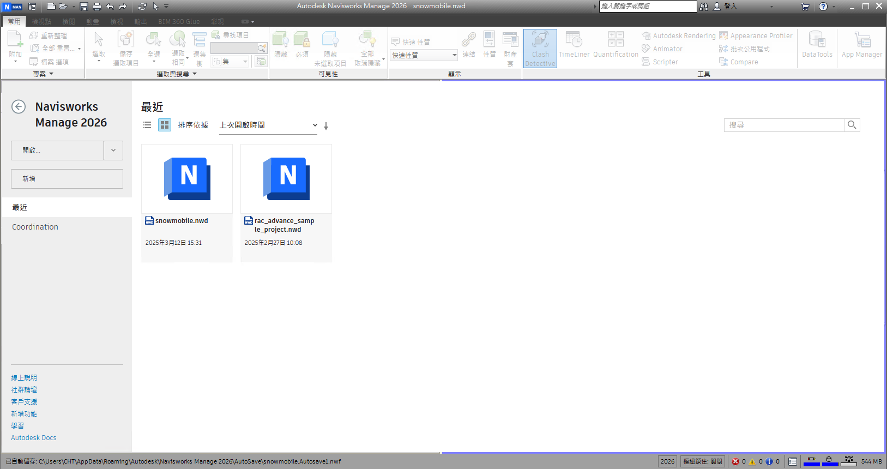Image resolution: width=887 pixels, height=469 pixels.
Task: Click the 開啟... button
Action: click(57, 151)
